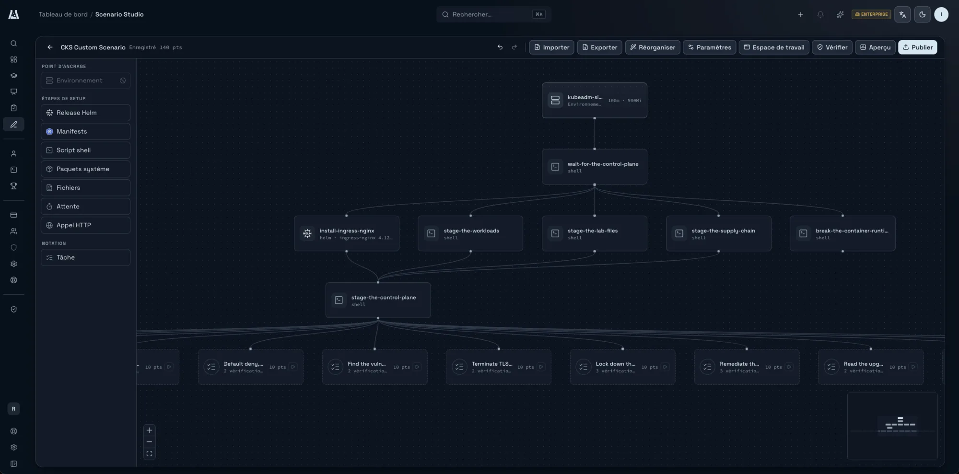Screen dimensions: 959x474
Task: Open Espace de travail
Action: coord(774,47)
